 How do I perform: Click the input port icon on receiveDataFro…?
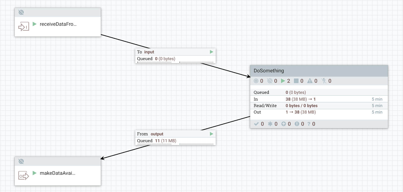23,26
